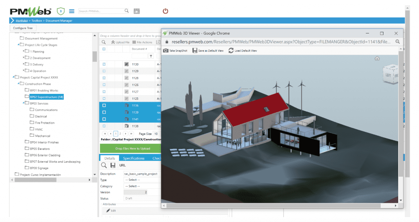Expand the 3 Delivery folder
Screen dimensions: 419x222
pyautogui.click(x=23, y=63)
